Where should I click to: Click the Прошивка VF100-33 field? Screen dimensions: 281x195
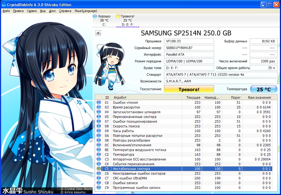pyautogui.click(x=189, y=41)
